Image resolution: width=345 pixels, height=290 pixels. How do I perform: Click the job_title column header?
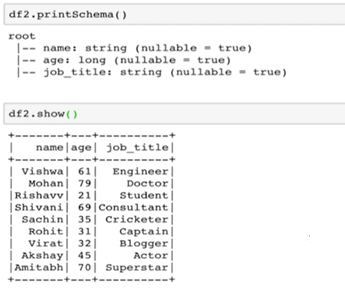tap(138, 148)
